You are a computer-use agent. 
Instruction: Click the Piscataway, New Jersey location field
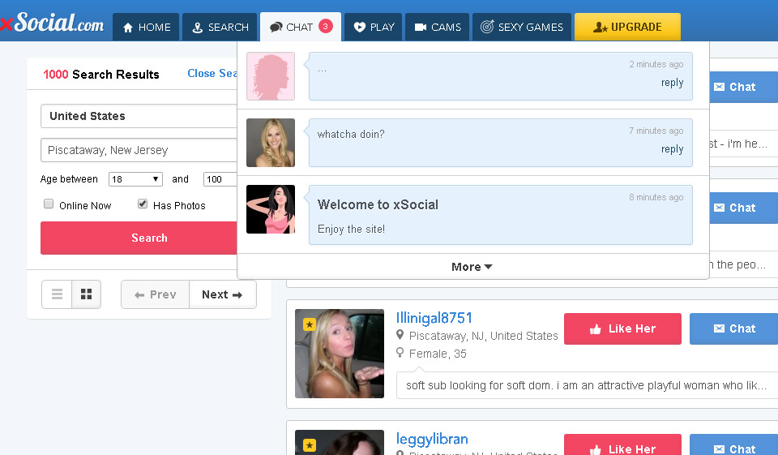138,150
